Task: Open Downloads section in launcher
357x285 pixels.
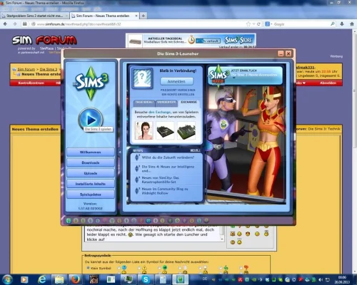Action: (91, 162)
